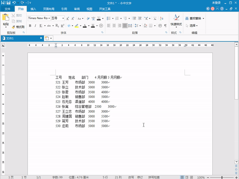Screen dimensions: 239x179
Task: Close the 文件1 document tab
Action: tap(41, 38)
